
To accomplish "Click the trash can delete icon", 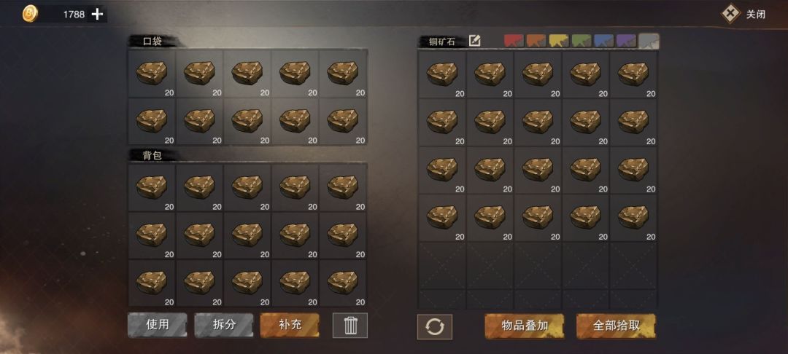I will click(x=350, y=326).
